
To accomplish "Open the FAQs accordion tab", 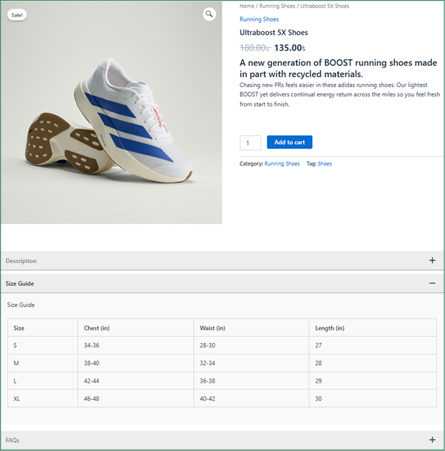I will click(222, 440).
